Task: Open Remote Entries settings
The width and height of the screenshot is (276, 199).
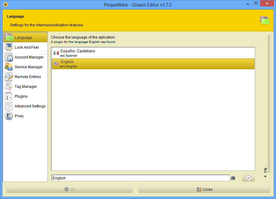Action: pyautogui.click(x=25, y=77)
